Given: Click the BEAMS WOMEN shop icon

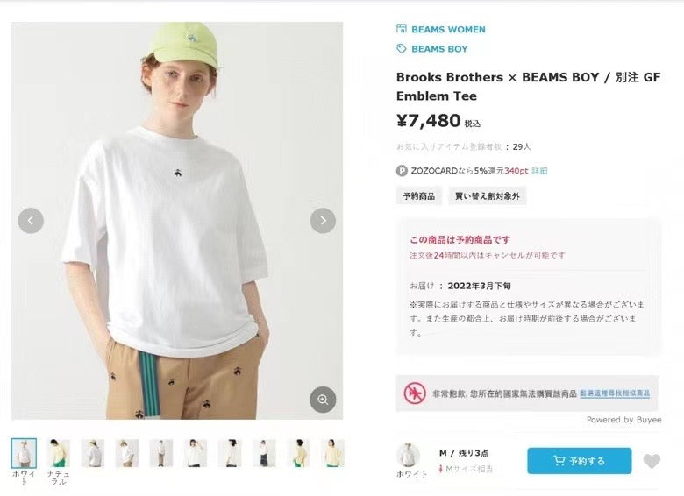Looking at the screenshot, I should pyautogui.click(x=402, y=29).
